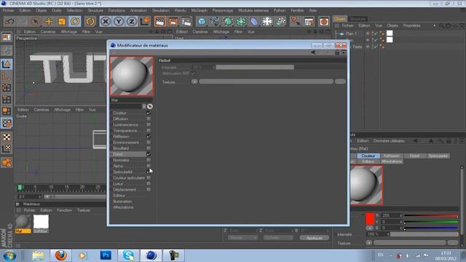Click the red color swatch in attributes

[370, 218]
